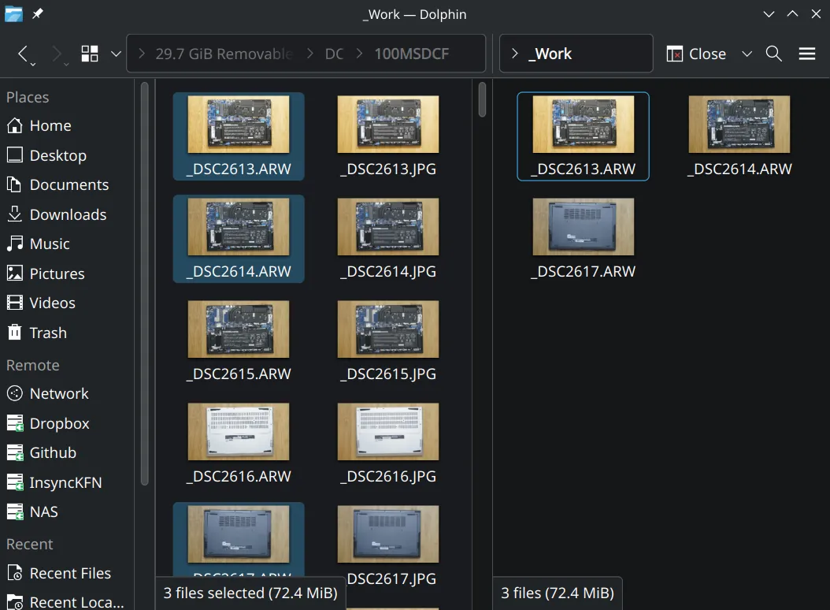Select _DSC2615.ARW thumbnail

[x=238, y=329]
